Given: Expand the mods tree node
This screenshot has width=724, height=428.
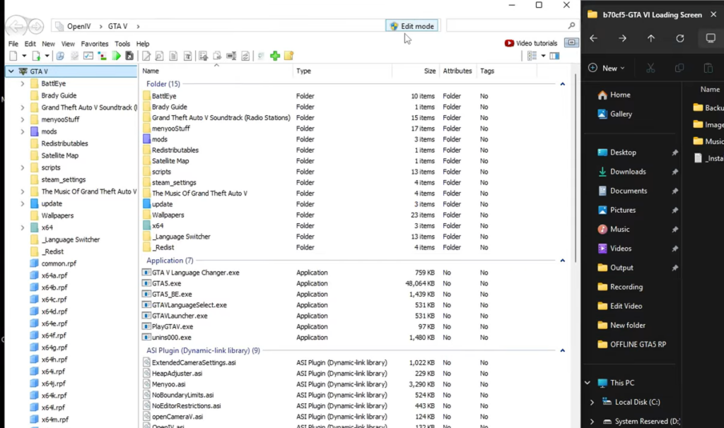Looking at the screenshot, I should 22,131.
